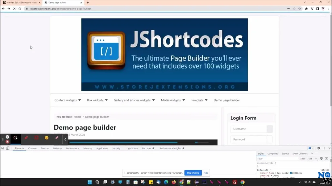Toggle the .cls element classes panel
332x186 pixels.
click(310, 159)
